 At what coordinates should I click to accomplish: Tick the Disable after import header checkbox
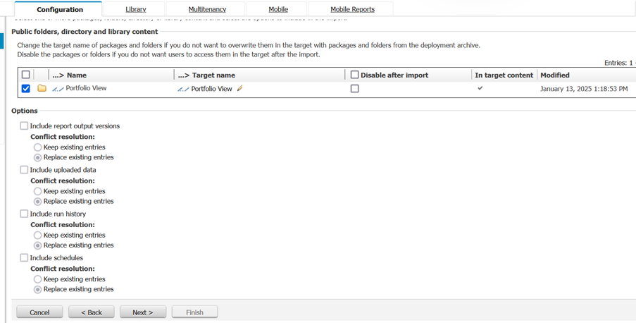tap(354, 75)
